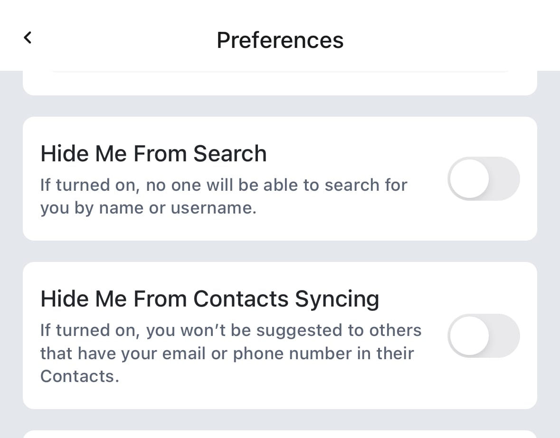The width and height of the screenshot is (560, 438).
Task: Tap the search-by-name-or-username description text
Action: click(x=223, y=185)
